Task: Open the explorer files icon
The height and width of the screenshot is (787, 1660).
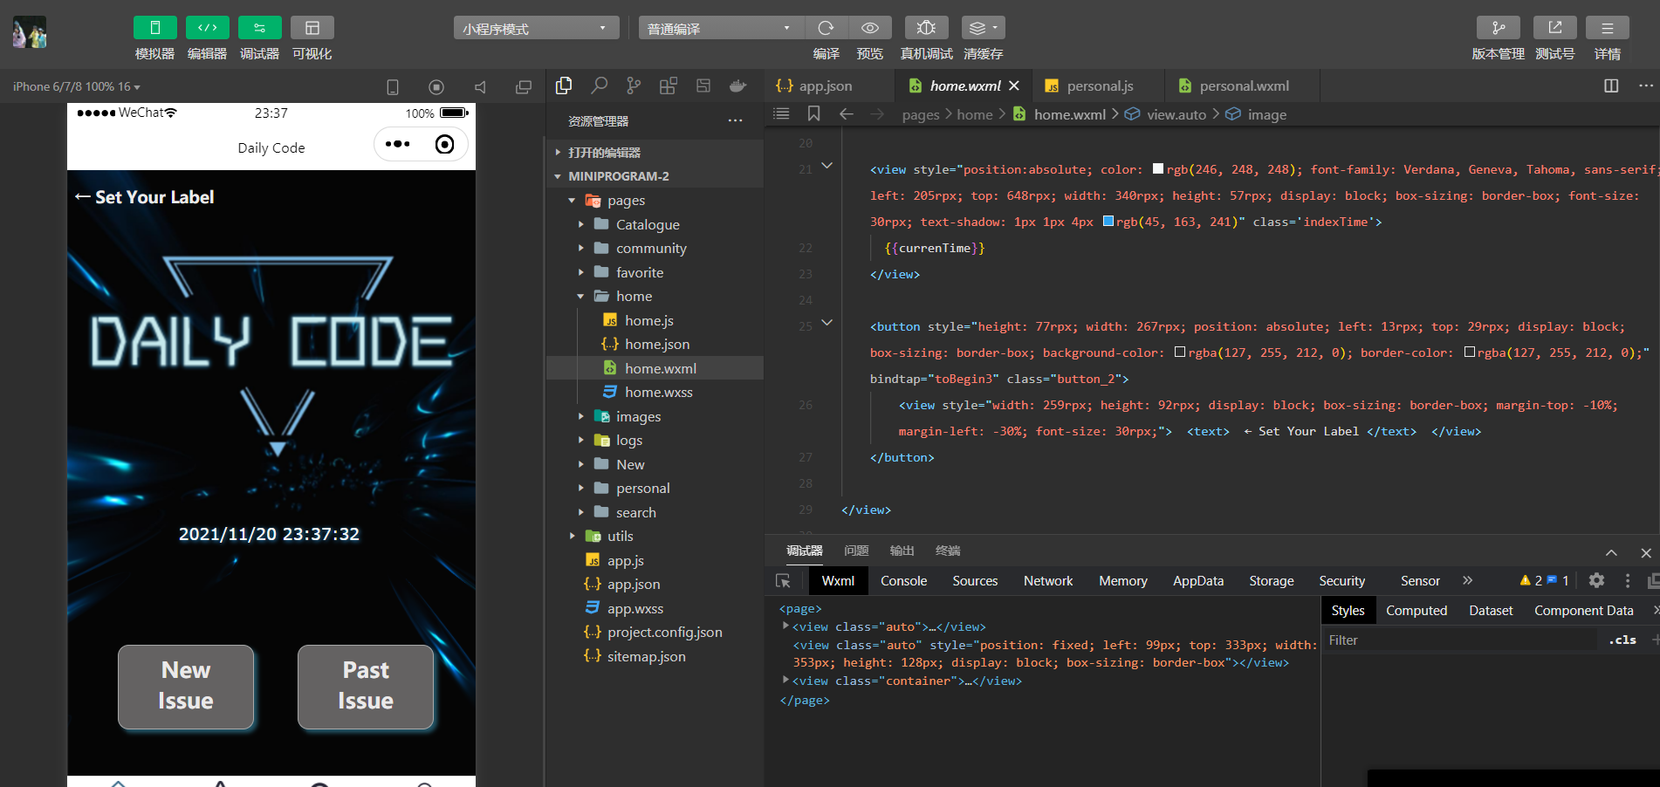Action: pos(564,86)
